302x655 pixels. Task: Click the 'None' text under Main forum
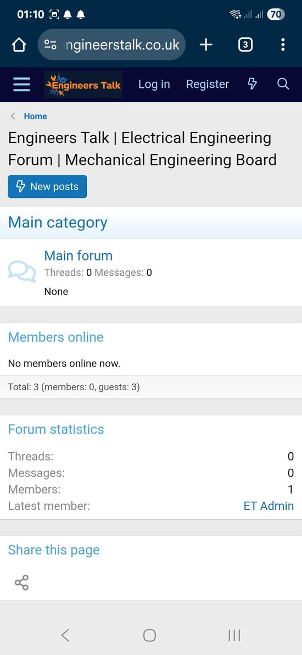[56, 292]
